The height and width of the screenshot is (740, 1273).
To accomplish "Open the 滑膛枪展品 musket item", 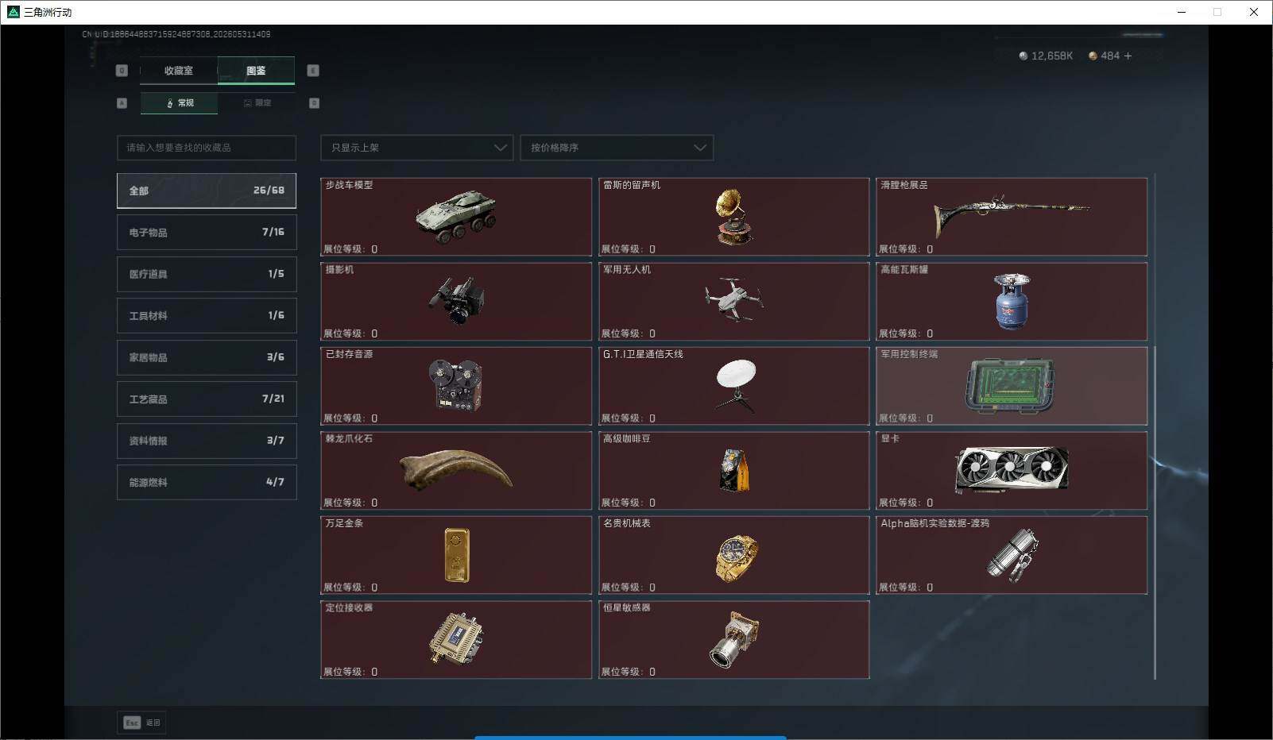I will 1012,217.
